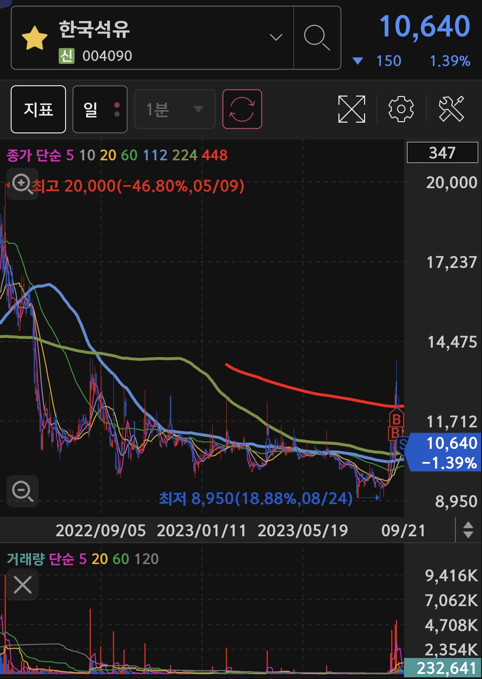Zoom out chart with minus magnifier
Image resolution: width=482 pixels, height=679 pixels.
(x=22, y=491)
